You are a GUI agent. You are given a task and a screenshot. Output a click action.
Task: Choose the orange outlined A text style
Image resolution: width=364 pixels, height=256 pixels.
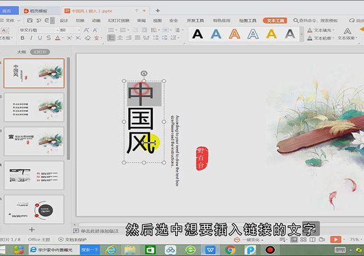235,34
